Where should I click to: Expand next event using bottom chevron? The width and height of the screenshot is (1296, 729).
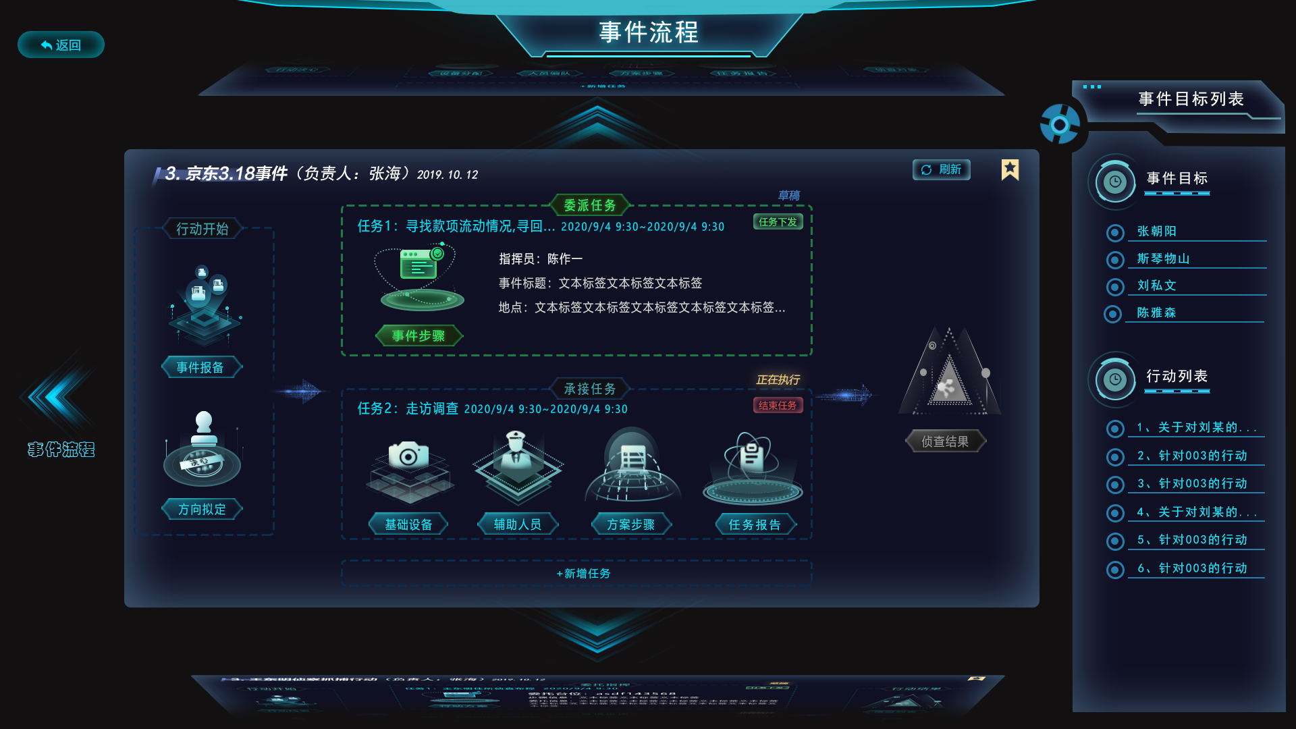coord(597,631)
